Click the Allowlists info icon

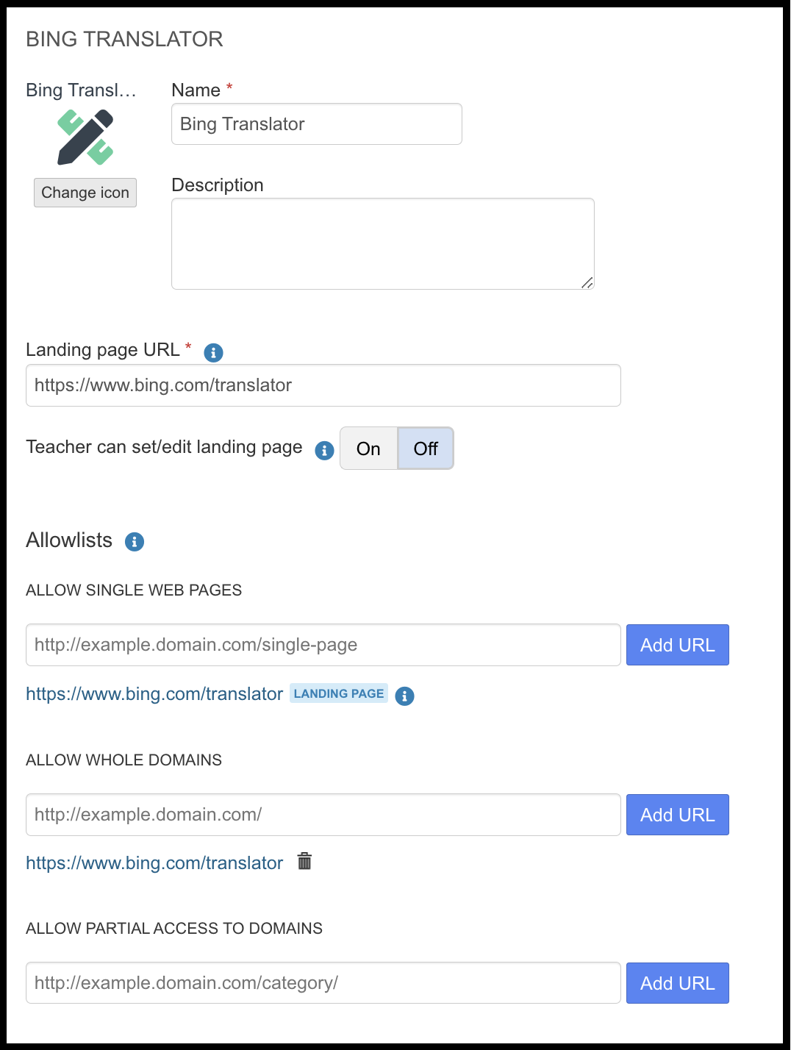click(x=135, y=542)
